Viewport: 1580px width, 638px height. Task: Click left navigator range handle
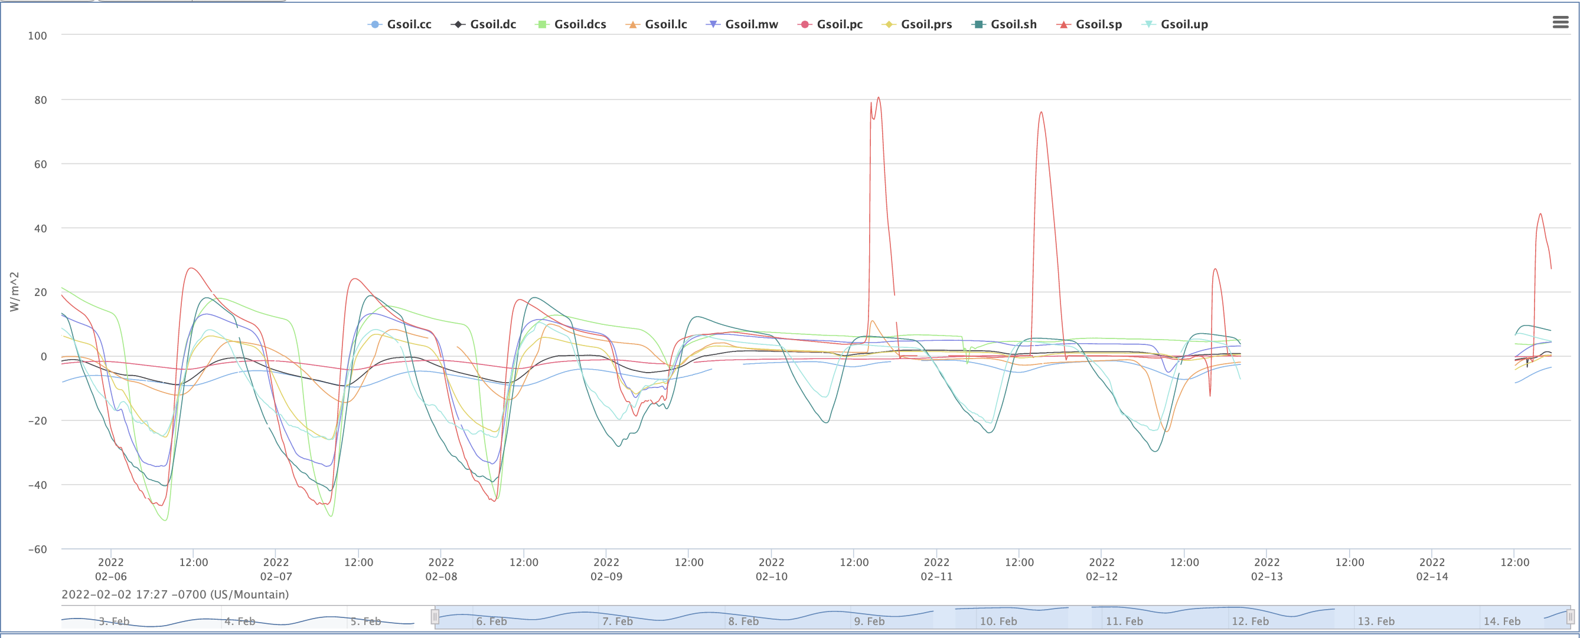tap(435, 616)
